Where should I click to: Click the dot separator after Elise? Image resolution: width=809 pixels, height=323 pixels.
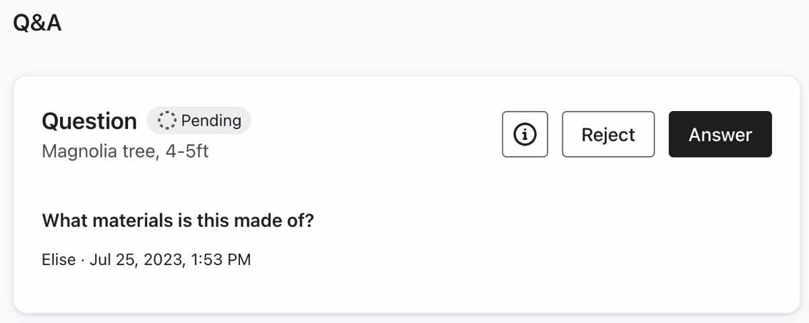point(82,260)
